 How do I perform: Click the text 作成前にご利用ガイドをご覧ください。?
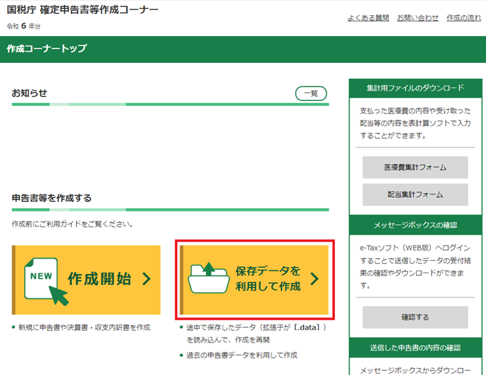(73, 224)
